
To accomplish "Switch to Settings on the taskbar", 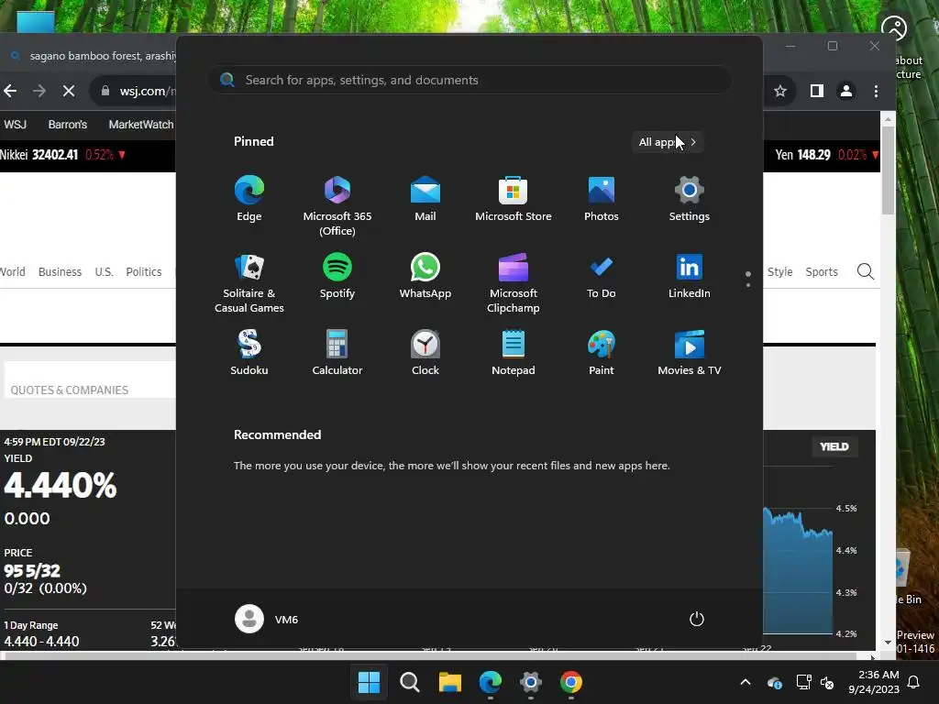I will pos(531,682).
